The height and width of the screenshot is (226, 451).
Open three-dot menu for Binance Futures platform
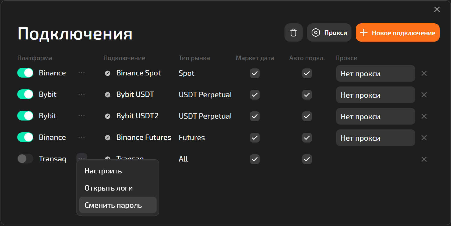point(82,137)
